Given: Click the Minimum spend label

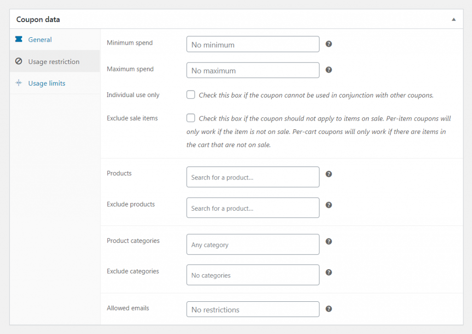Looking at the screenshot, I should pos(130,43).
